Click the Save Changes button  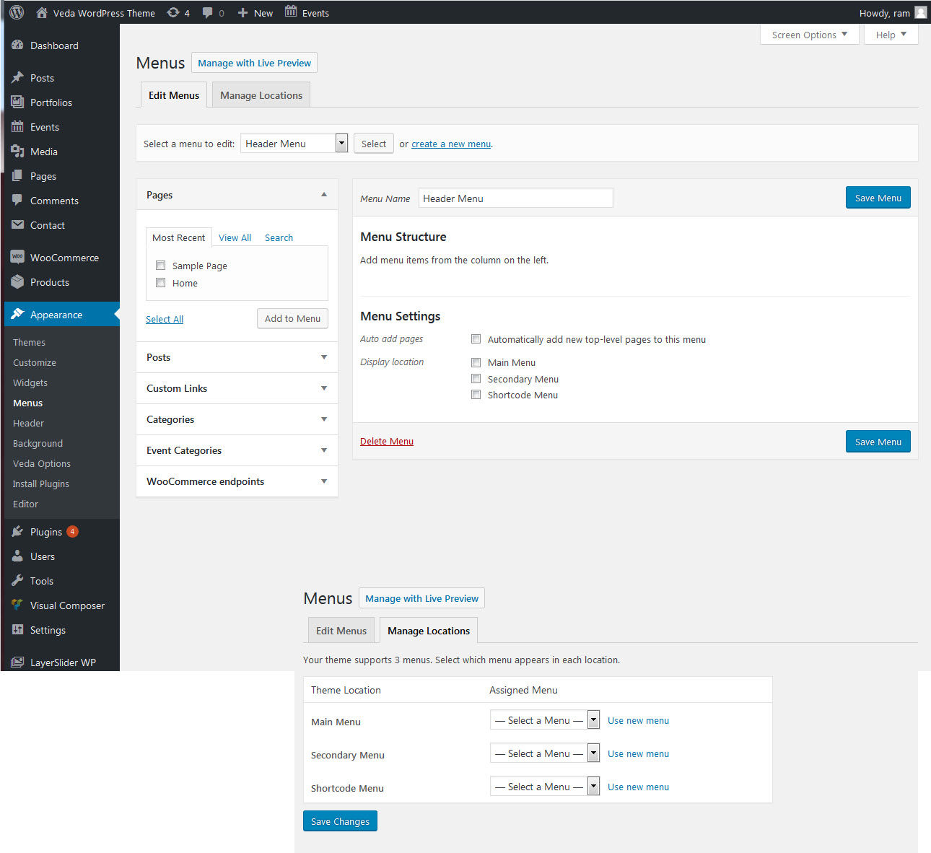tap(340, 821)
